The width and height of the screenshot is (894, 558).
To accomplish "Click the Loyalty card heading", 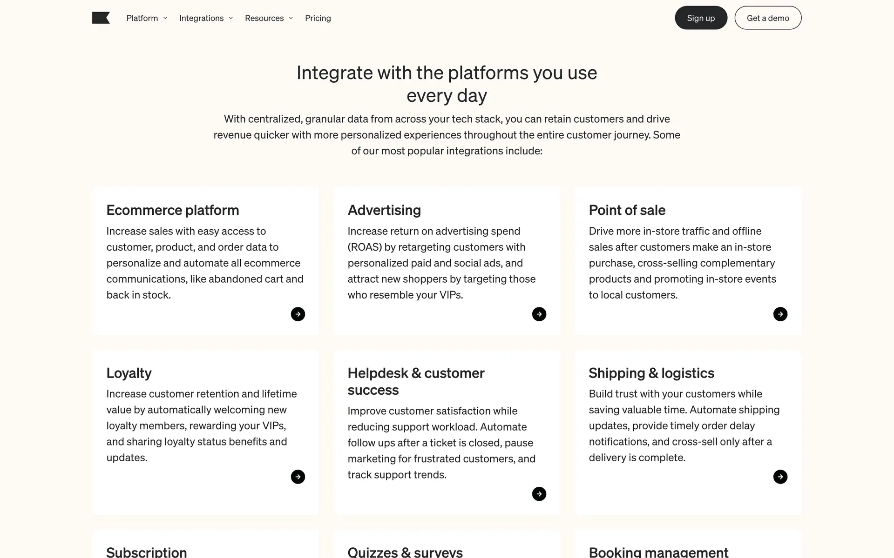I will (129, 373).
